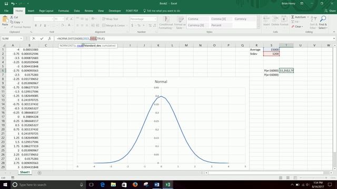Open Insert Function fx dialog

click(49, 38)
